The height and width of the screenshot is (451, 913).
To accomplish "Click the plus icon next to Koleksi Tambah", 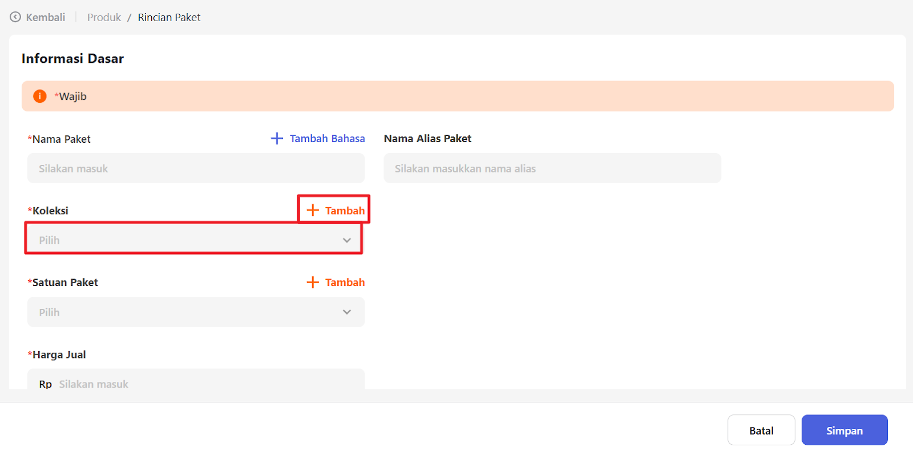I will click(313, 211).
